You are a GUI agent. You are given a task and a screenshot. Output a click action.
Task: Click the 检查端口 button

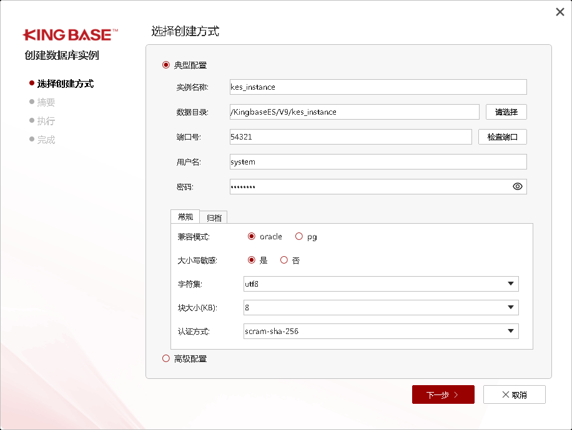(x=502, y=137)
